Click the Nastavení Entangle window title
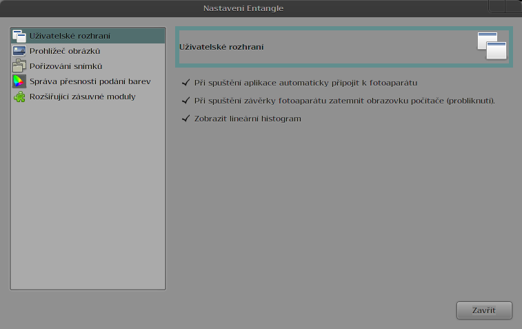This screenshot has height=329, width=522. pyautogui.click(x=243, y=8)
